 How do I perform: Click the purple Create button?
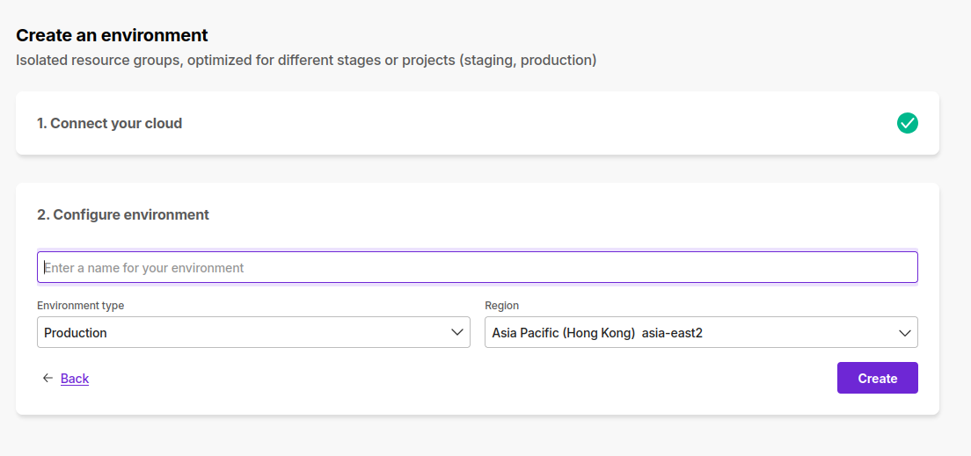[878, 378]
